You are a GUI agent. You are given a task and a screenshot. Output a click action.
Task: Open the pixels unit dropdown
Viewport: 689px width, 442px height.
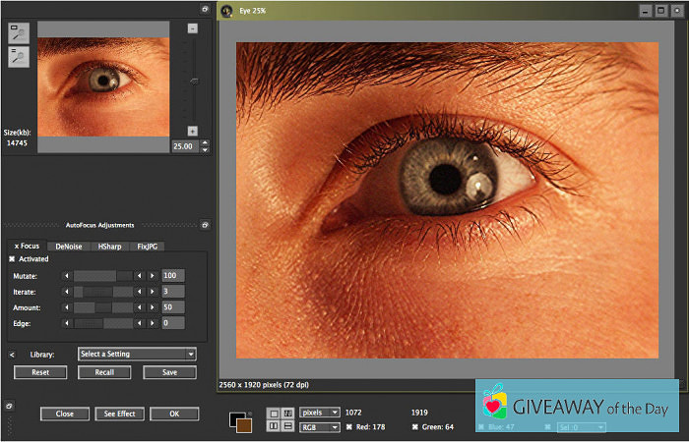coord(320,413)
